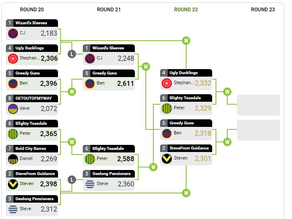Image resolution: width=292 pixels, height=219 pixels.
Task: Select the Round 23 heading
Action: (x=263, y=10)
